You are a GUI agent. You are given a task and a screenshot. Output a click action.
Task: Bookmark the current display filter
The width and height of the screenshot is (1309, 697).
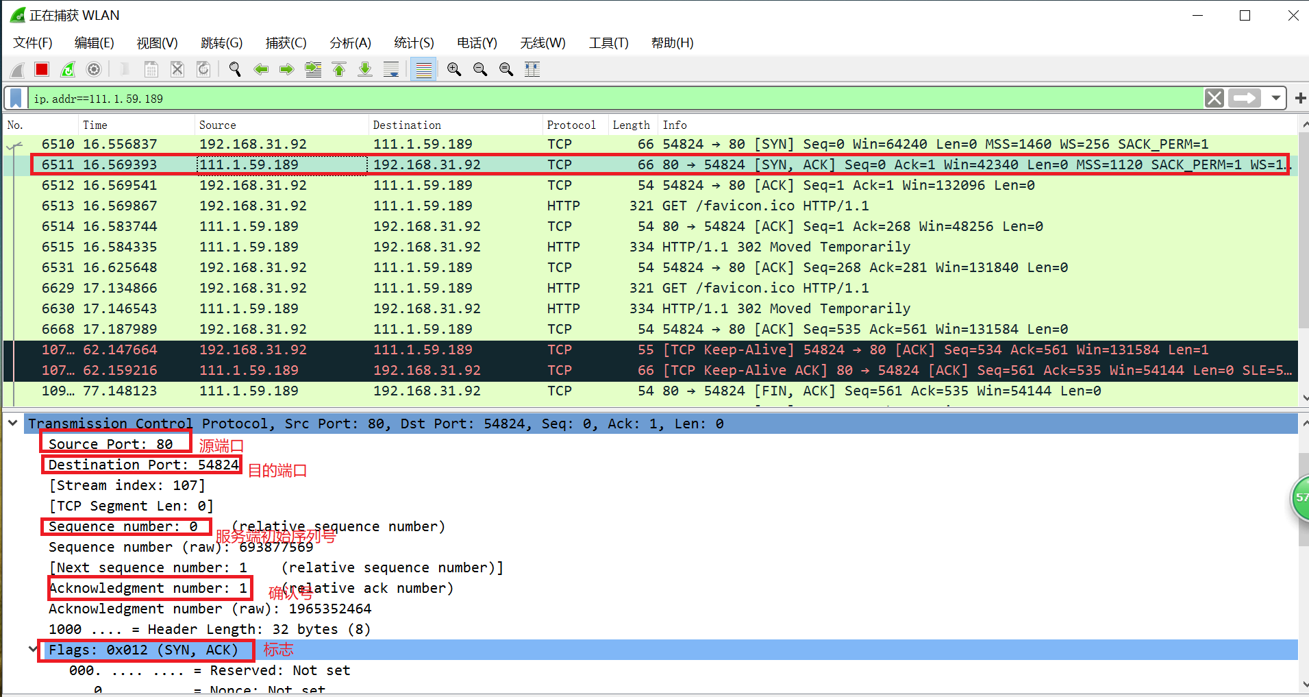coord(15,98)
